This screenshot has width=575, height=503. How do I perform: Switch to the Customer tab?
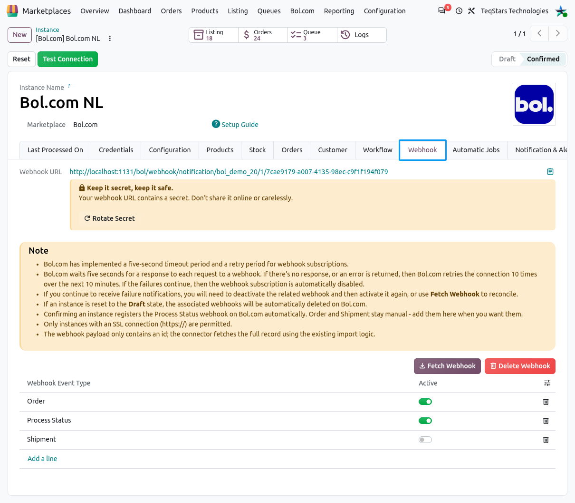click(x=333, y=150)
